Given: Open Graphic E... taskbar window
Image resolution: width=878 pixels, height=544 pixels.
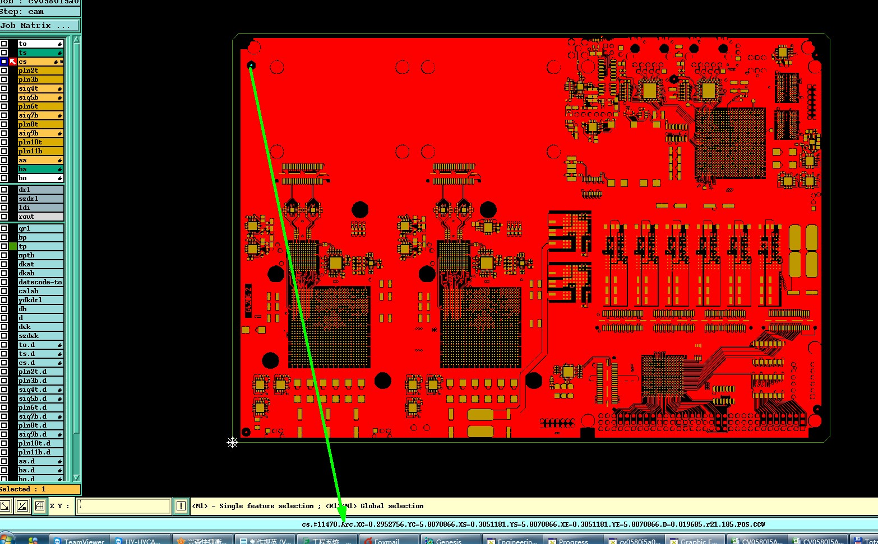Looking at the screenshot, I should (695, 540).
